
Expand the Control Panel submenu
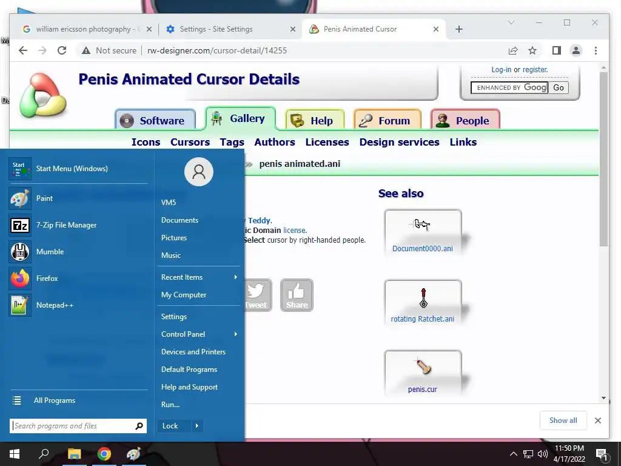coord(199,334)
